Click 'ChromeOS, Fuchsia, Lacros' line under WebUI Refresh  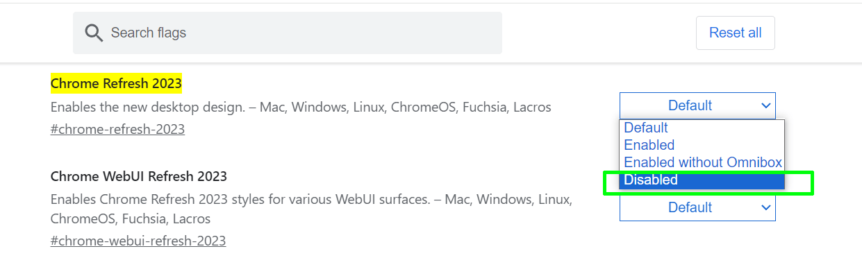(131, 218)
